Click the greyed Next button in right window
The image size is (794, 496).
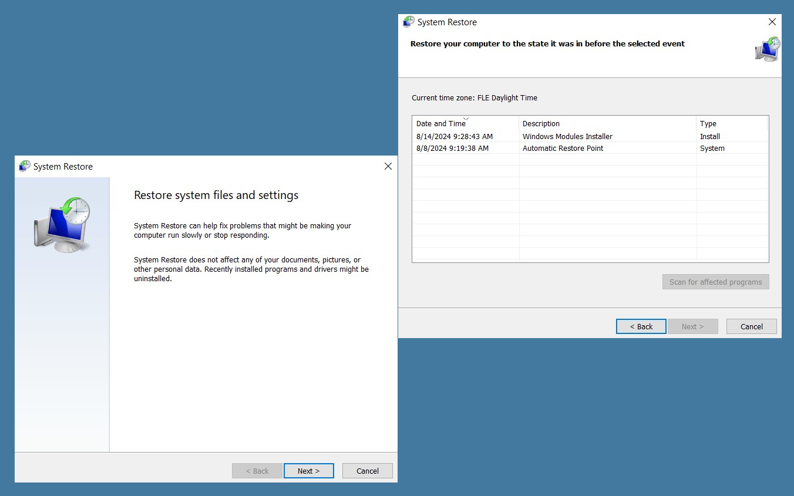pos(692,326)
